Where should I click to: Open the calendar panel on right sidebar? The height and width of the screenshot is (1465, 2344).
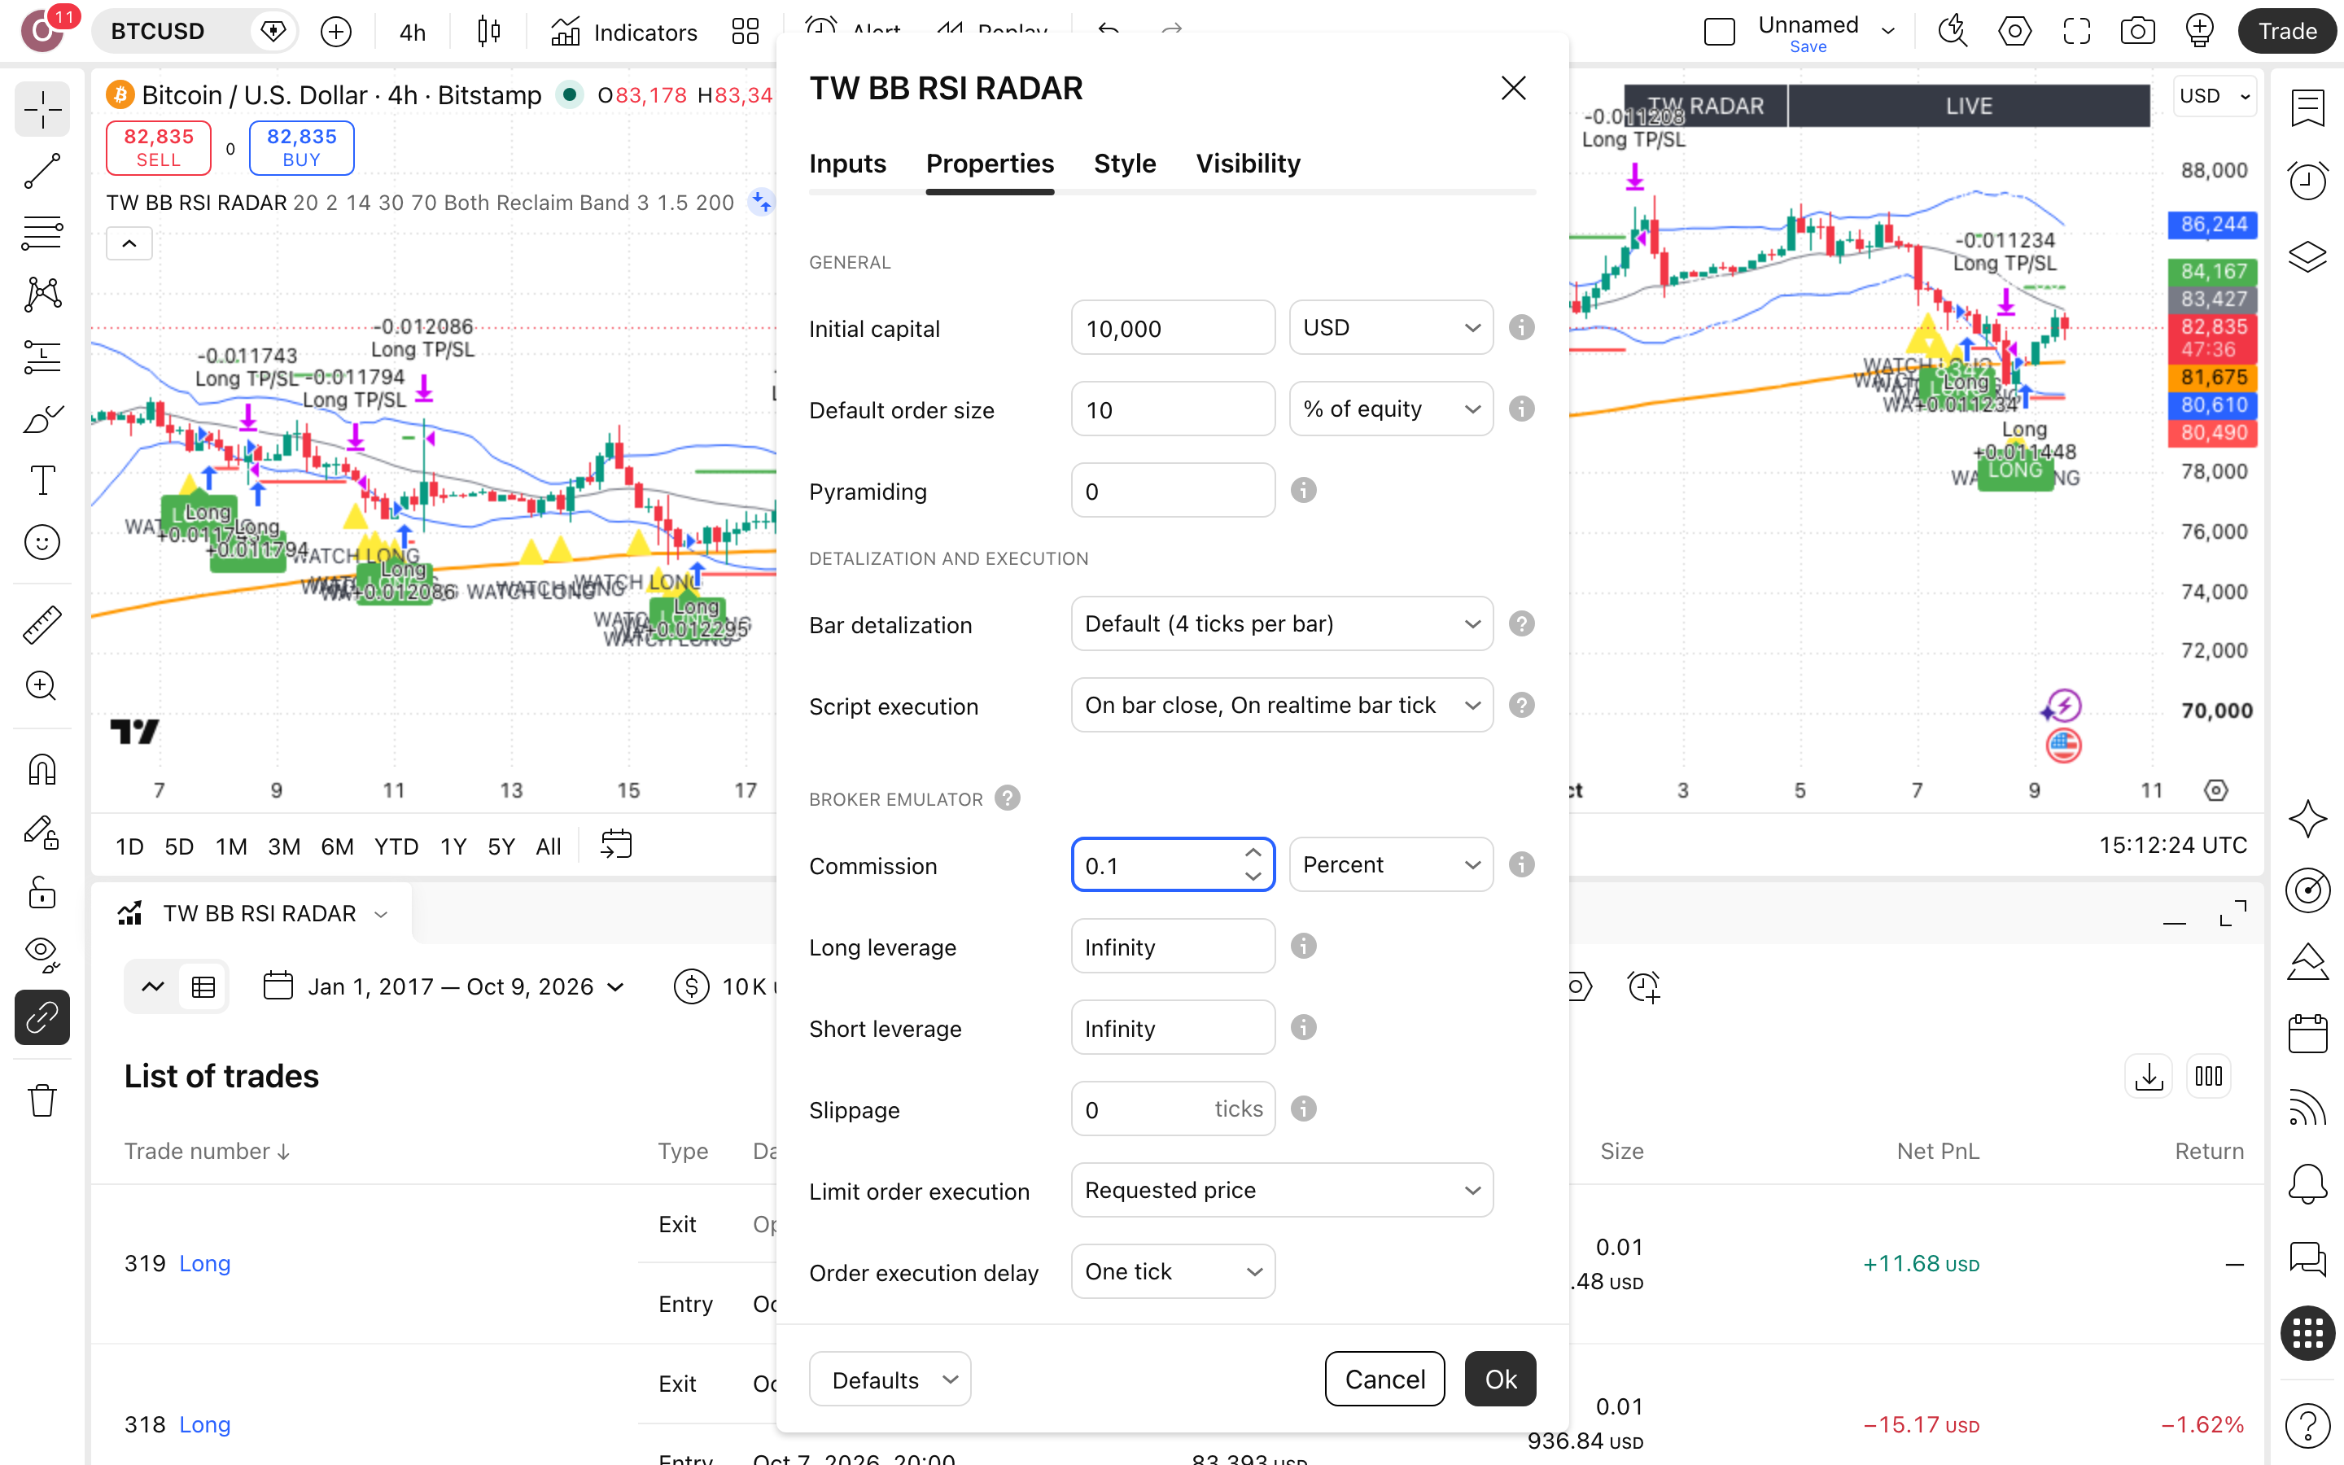click(2307, 1033)
